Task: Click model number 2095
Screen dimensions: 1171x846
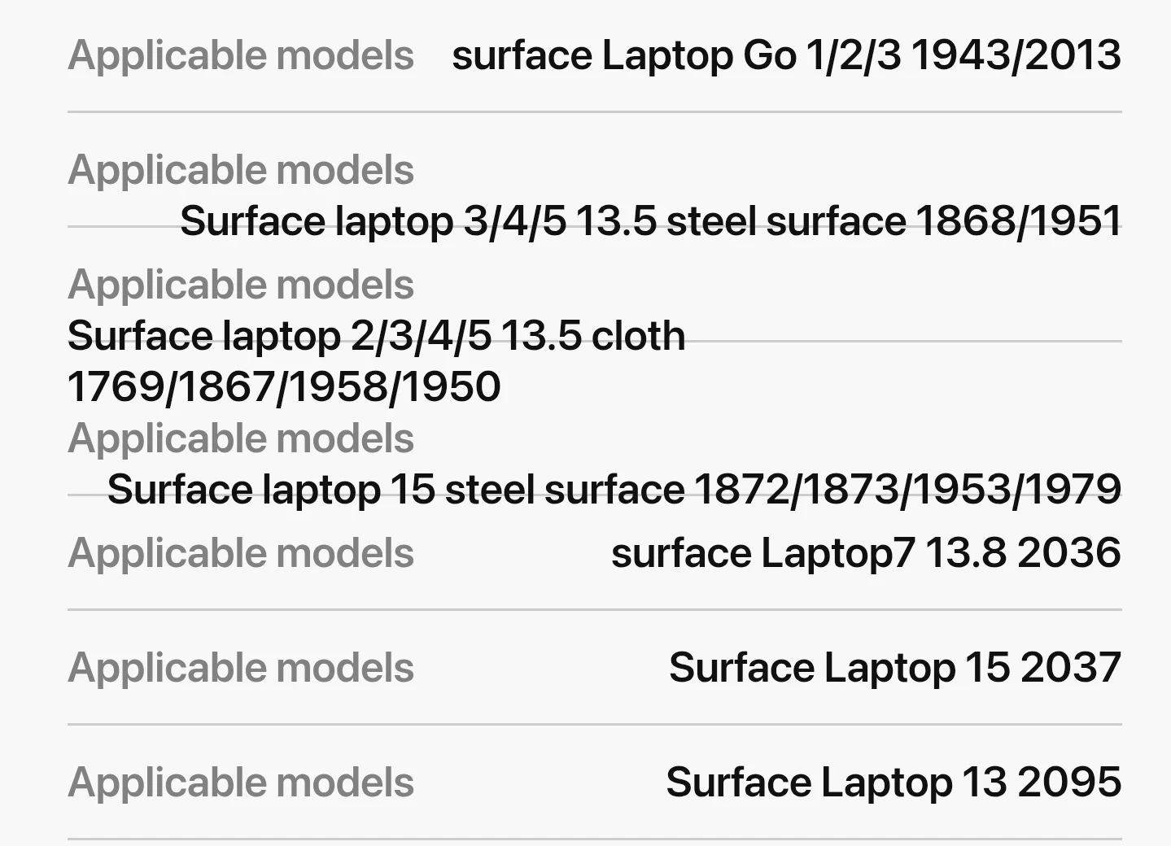Action: point(1069,783)
